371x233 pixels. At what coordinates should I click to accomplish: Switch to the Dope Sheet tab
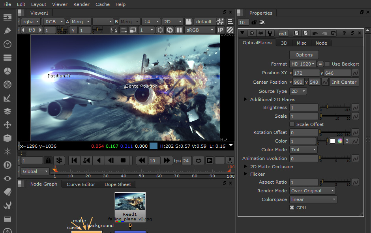pyautogui.click(x=118, y=184)
